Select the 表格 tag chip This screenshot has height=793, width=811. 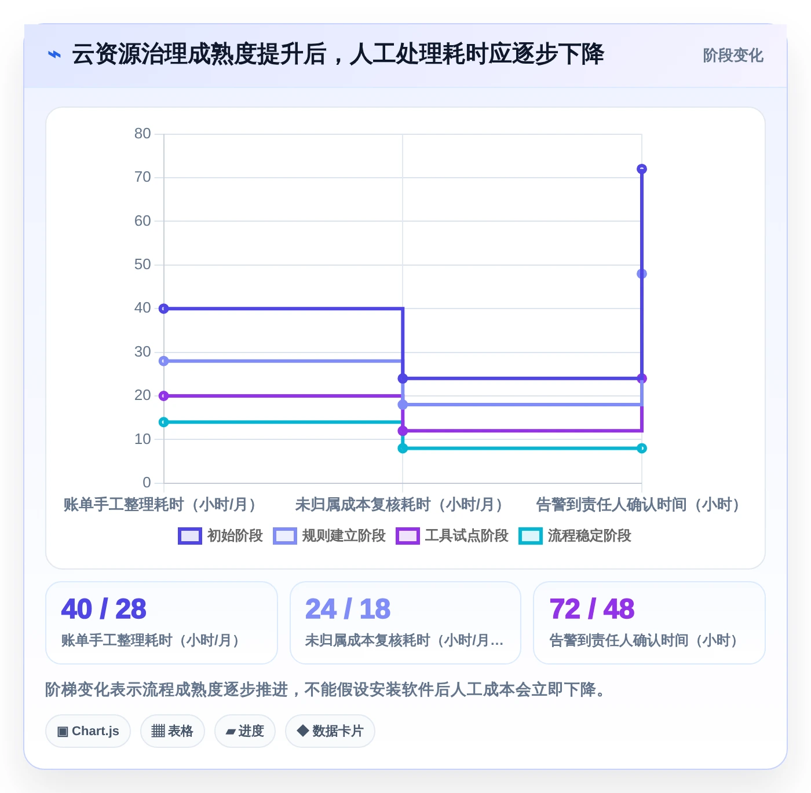172,731
